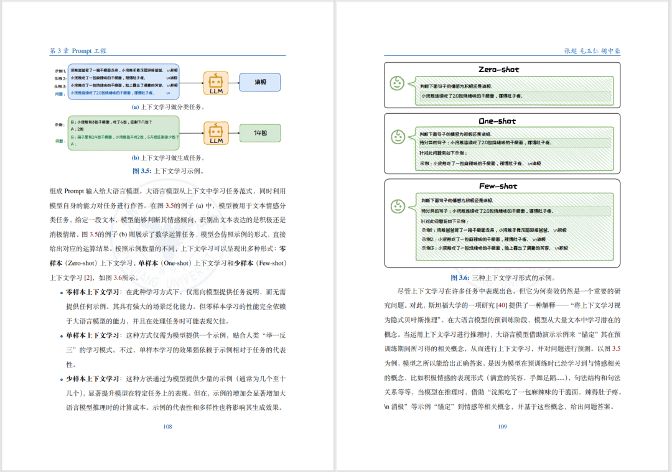672x472 pixels.
Task: Click the smiley face icon in the Few-shot box
Action: coord(398,206)
